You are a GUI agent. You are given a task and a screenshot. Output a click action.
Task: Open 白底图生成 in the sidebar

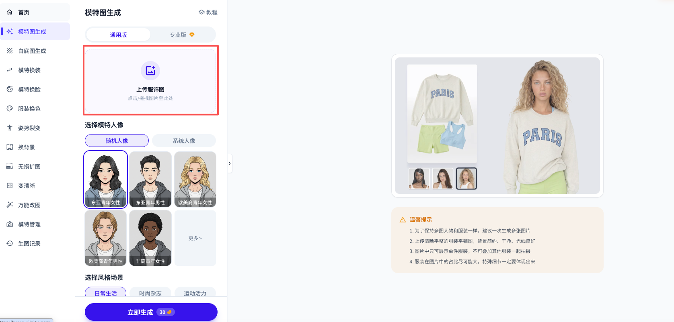(35, 51)
